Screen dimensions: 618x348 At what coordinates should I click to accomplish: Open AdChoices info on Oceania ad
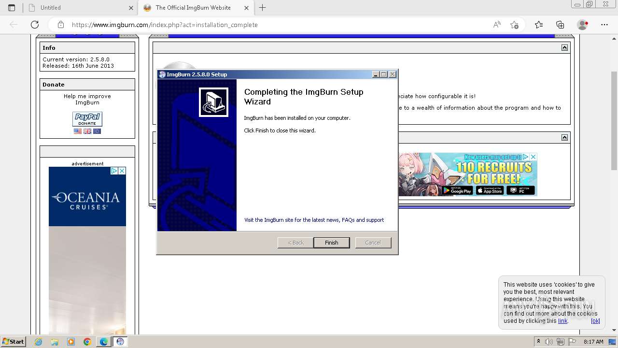(x=114, y=171)
